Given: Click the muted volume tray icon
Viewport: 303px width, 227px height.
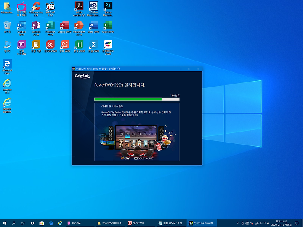Looking at the screenshot, I should tap(252, 223).
